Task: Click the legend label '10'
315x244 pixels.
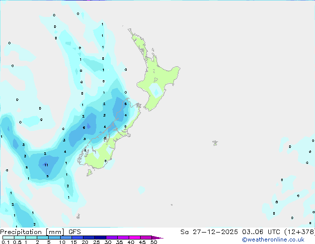Action: tap(62, 242)
